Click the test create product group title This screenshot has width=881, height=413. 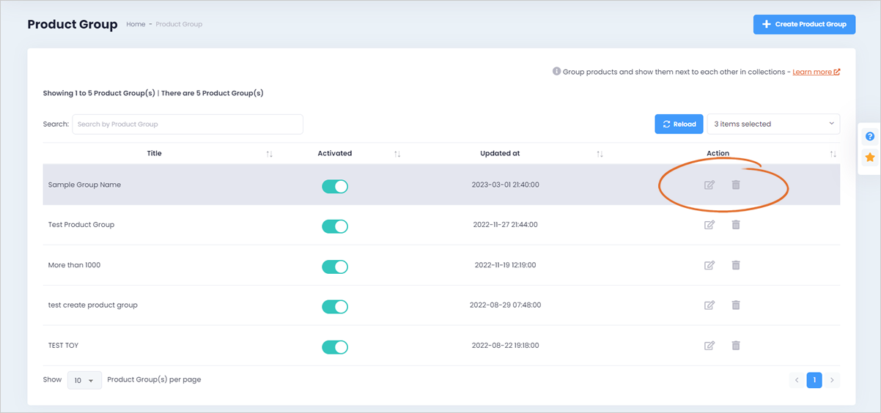93,305
